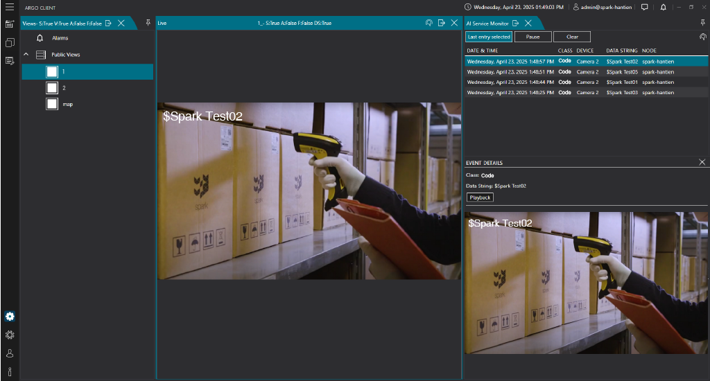Toggle the Last entry selected button
Screen dimensions: 710x381
[x=489, y=37]
